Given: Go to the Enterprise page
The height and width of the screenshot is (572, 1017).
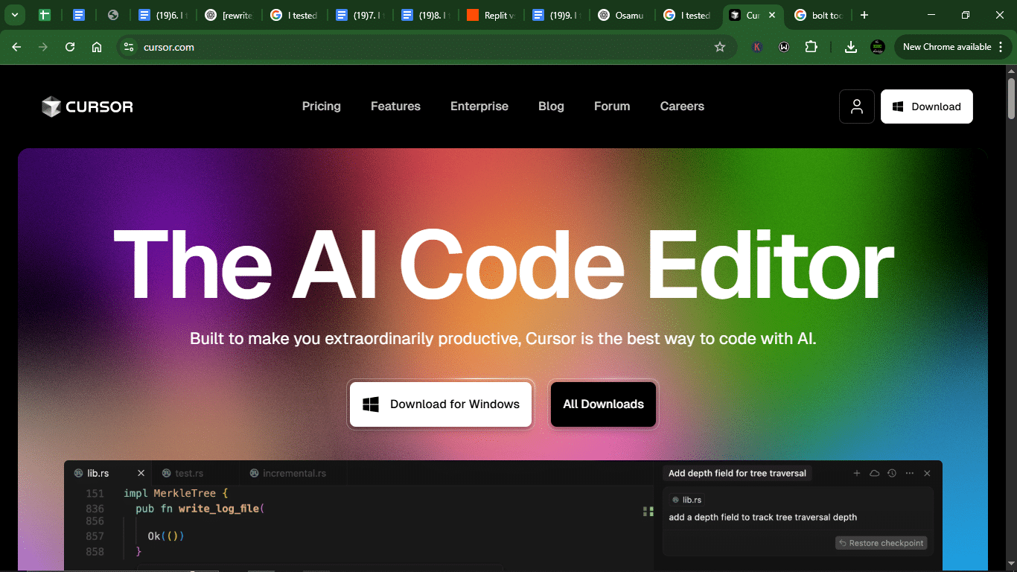Looking at the screenshot, I should point(479,107).
